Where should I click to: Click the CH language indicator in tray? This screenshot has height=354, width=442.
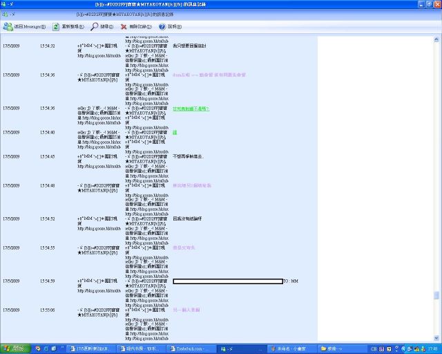[374, 349]
